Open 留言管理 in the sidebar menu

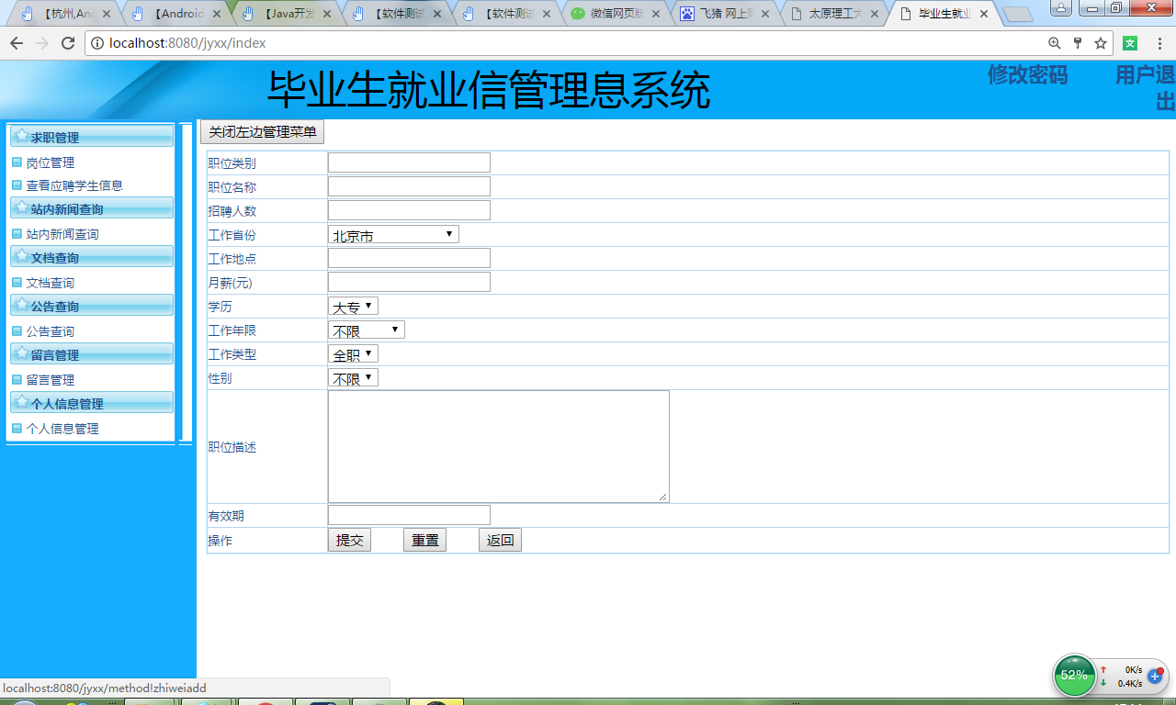click(x=51, y=379)
